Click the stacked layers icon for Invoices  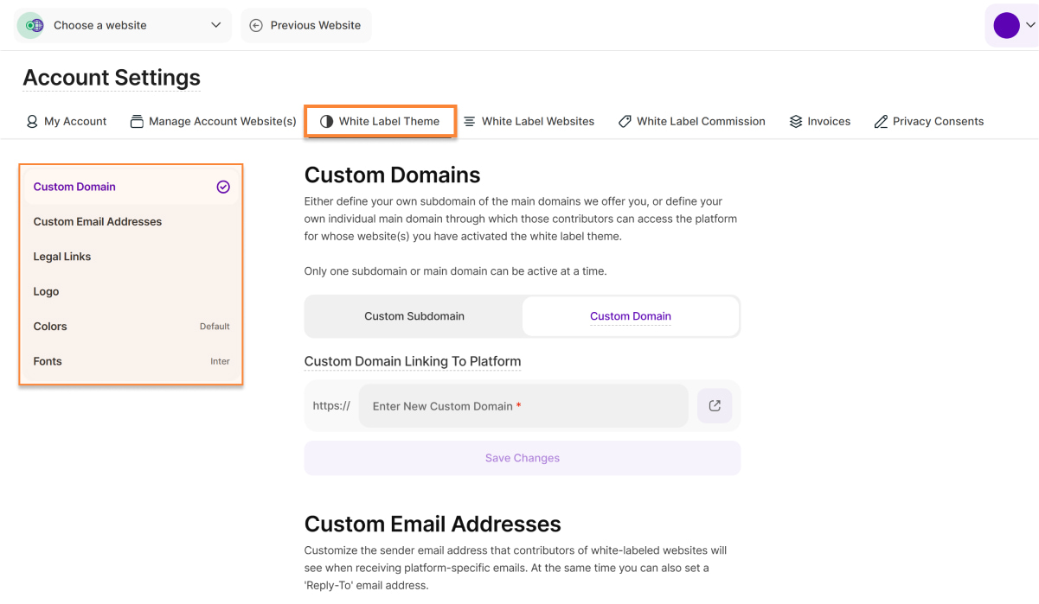pyautogui.click(x=796, y=122)
